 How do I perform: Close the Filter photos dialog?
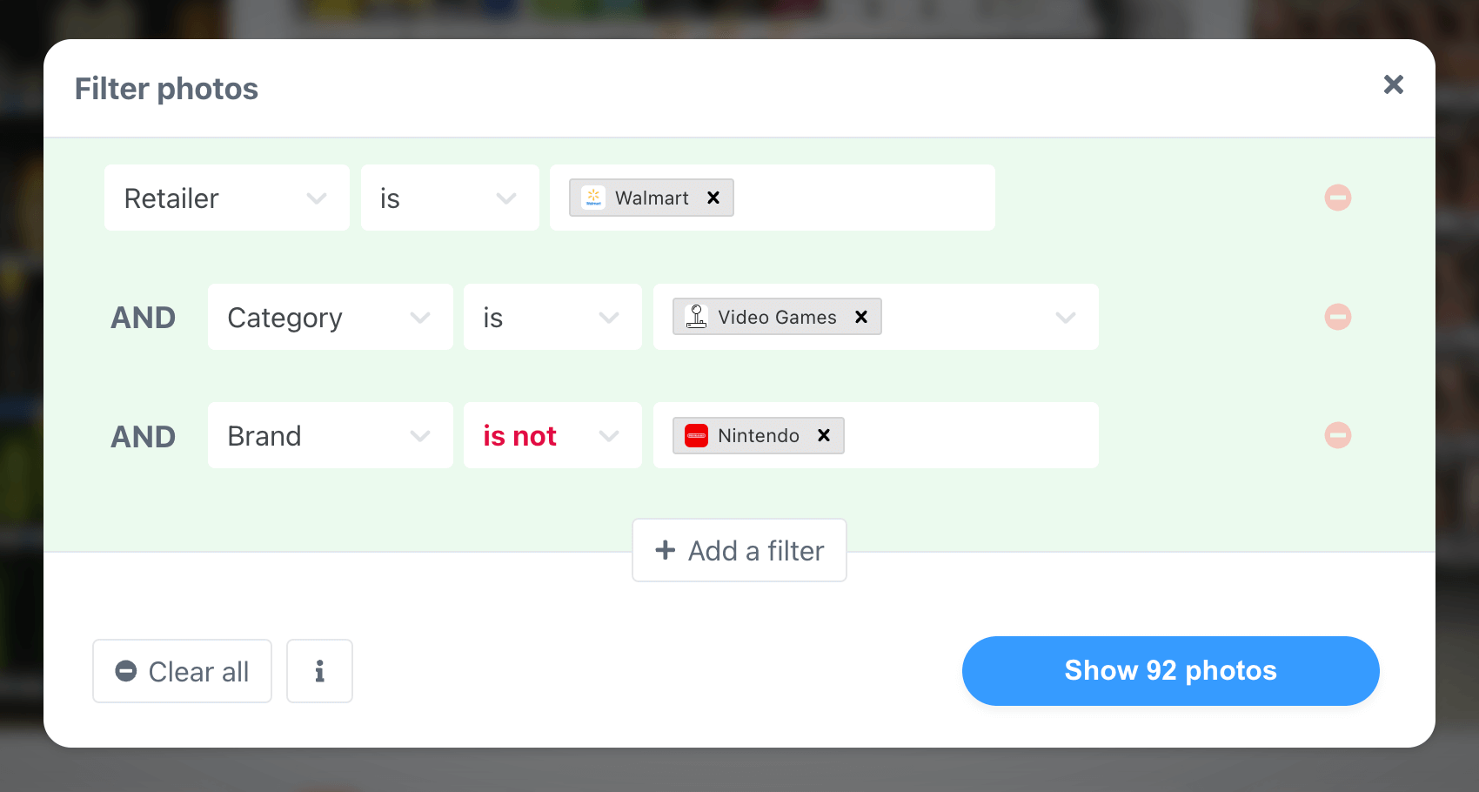pyautogui.click(x=1393, y=84)
